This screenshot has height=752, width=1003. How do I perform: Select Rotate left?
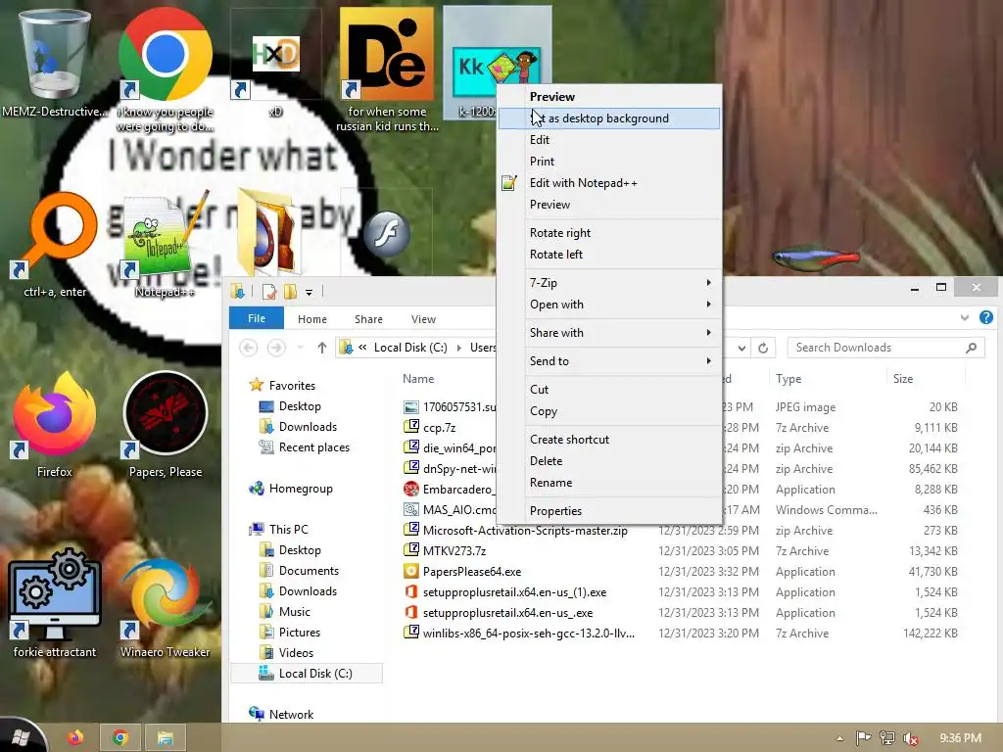point(609,255)
